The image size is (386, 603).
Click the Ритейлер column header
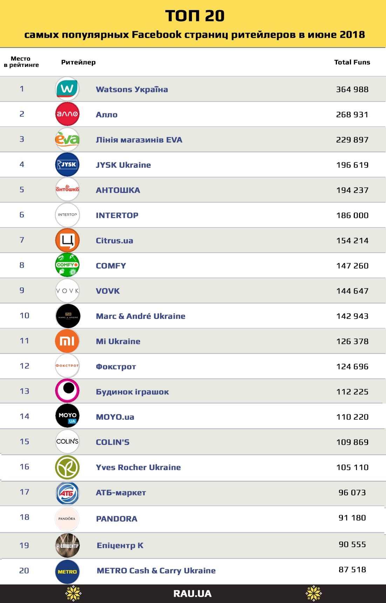click(x=78, y=62)
